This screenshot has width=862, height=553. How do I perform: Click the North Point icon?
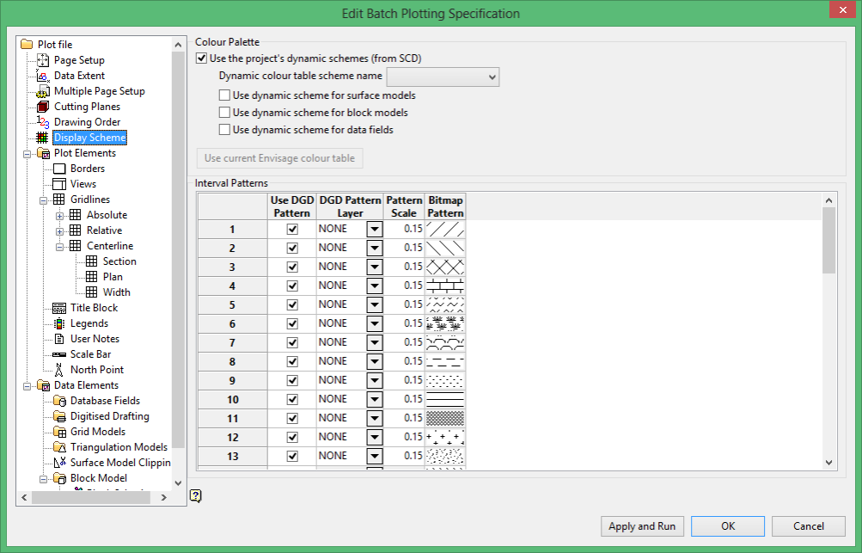[x=59, y=370]
